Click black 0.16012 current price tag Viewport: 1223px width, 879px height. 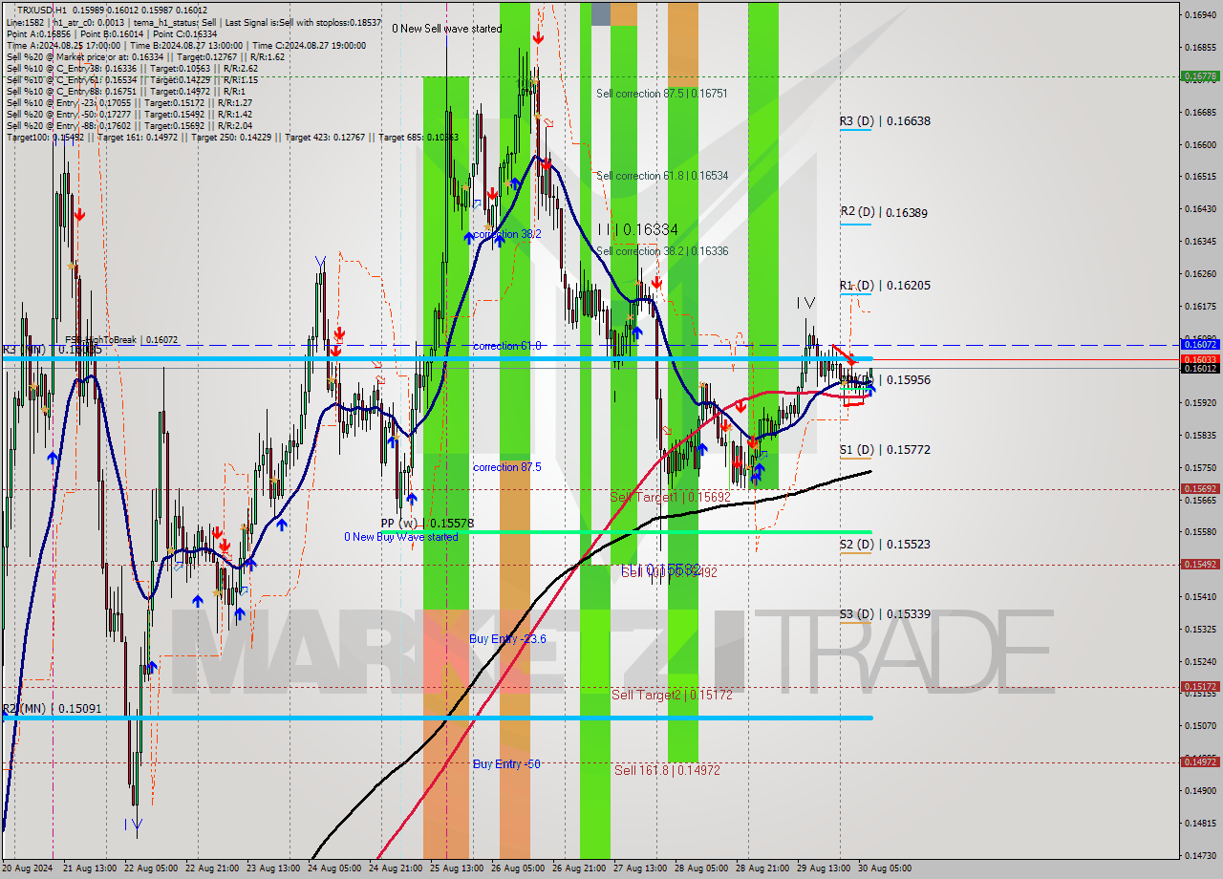[x=1200, y=369]
